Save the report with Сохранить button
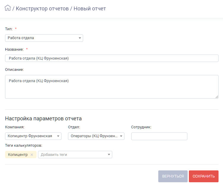The height and width of the screenshot is (187, 223). point(204,176)
